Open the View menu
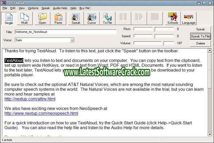 (22, 8)
